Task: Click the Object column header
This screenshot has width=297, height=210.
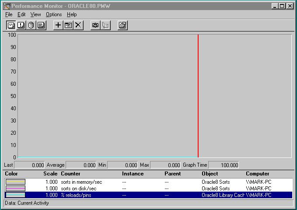Action: (210, 174)
